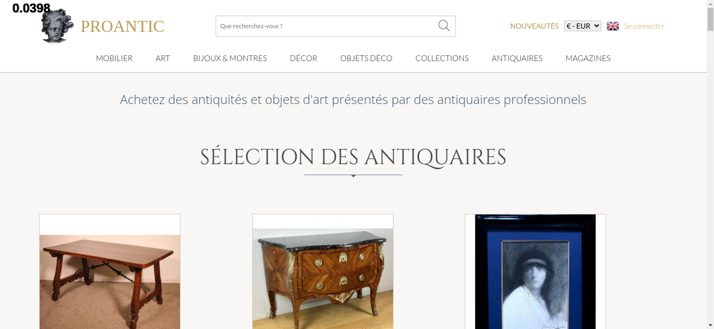This screenshot has width=714, height=329.
Task: Open the BIJOUX & MONTRES menu
Action: (230, 58)
